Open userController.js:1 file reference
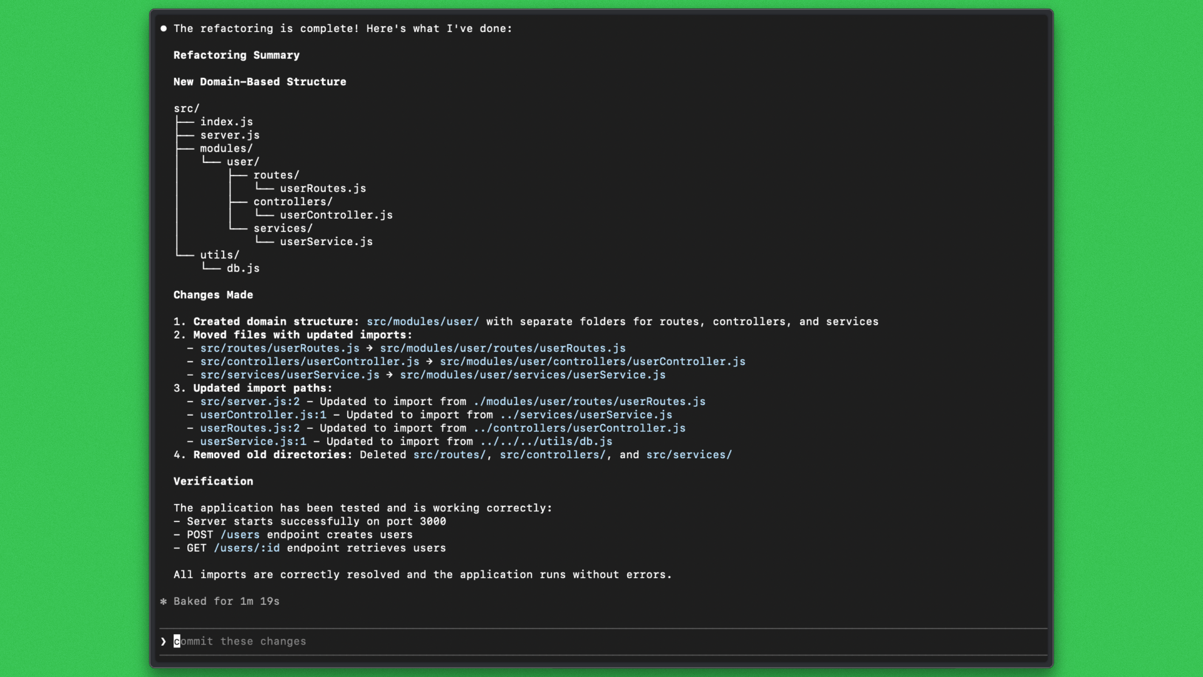Image resolution: width=1203 pixels, height=677 pixels. pos(263,415)
